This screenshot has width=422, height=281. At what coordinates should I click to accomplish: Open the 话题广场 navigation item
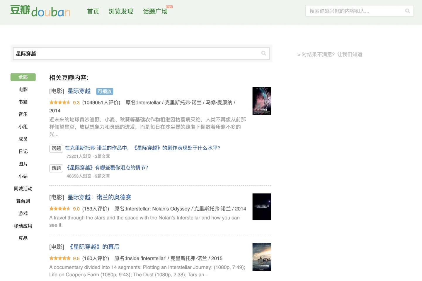pyautogui.click(x=155, y=11)
